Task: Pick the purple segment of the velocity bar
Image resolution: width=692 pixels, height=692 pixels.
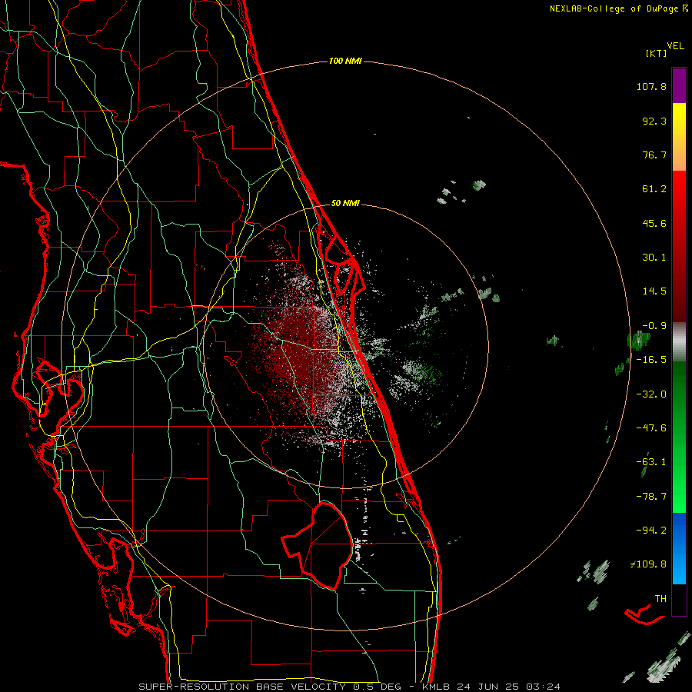Action: point(679,85)
